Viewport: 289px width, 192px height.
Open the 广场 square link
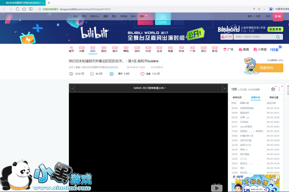click(x=228, y=49)
